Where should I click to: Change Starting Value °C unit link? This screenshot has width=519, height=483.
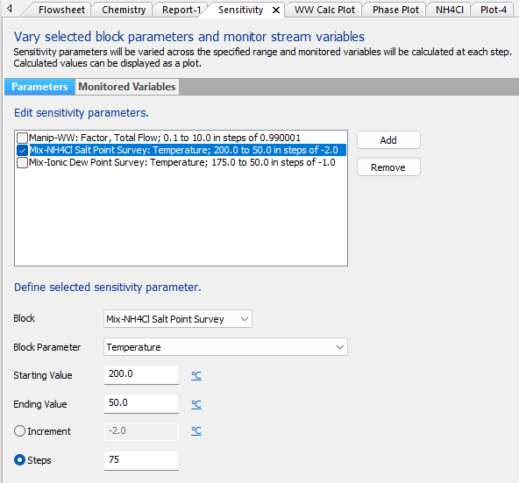coord(196,375)
